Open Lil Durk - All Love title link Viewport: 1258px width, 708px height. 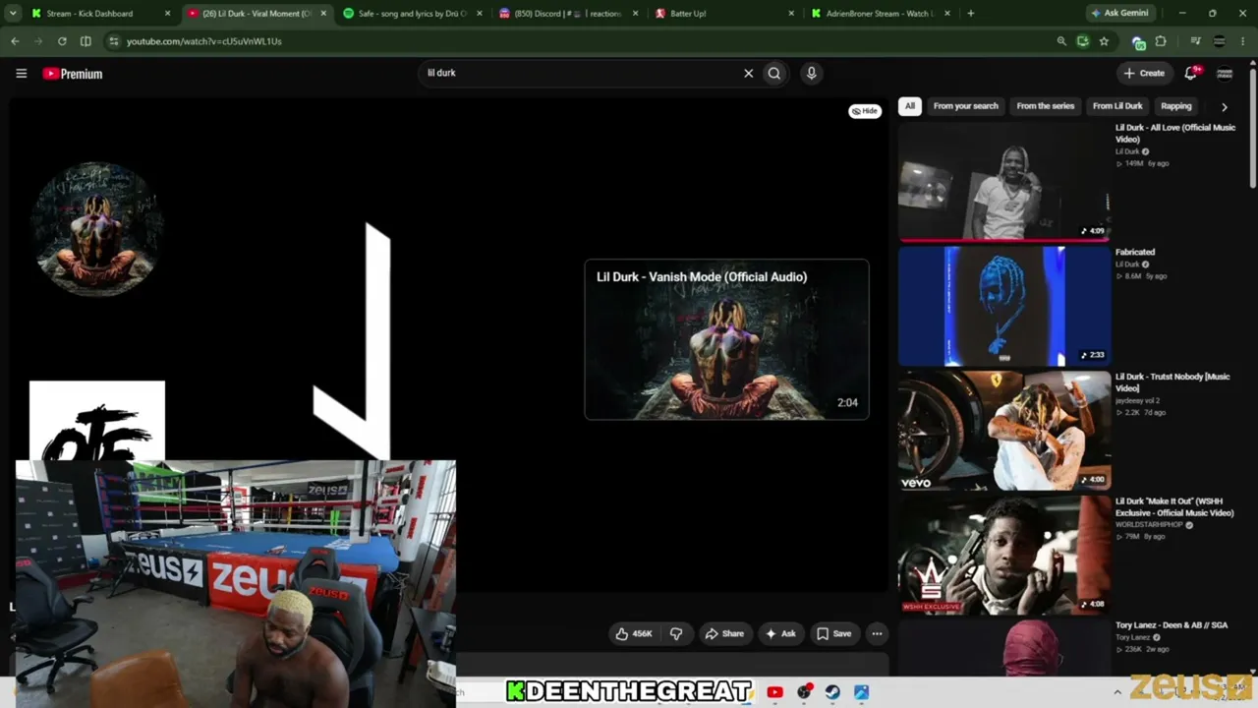tap(1175, 133)
